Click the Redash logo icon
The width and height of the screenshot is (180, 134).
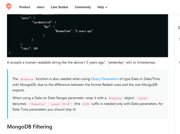(x=9, y=6)
